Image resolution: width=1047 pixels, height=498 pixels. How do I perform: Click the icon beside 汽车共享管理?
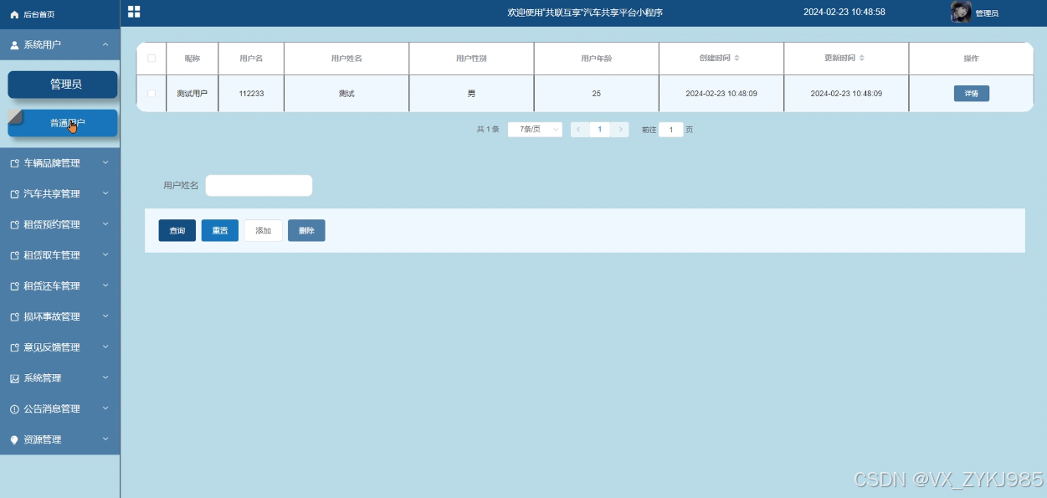(x=14, y=194)
